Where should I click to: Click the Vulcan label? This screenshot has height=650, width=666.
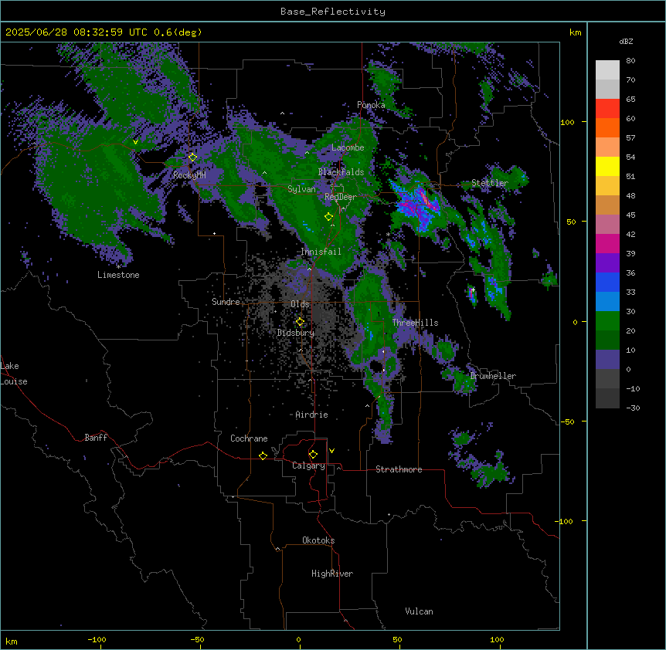tap(420, 611)
